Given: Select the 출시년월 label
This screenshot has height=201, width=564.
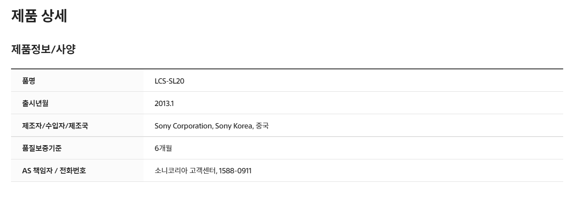Looking at the screenshot, I should click(35, 103).
